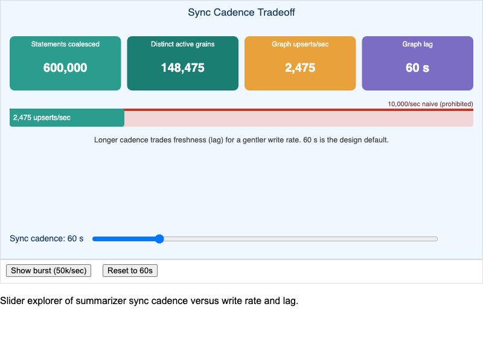Click the Statements coalesced card

[x=65, y=63]
